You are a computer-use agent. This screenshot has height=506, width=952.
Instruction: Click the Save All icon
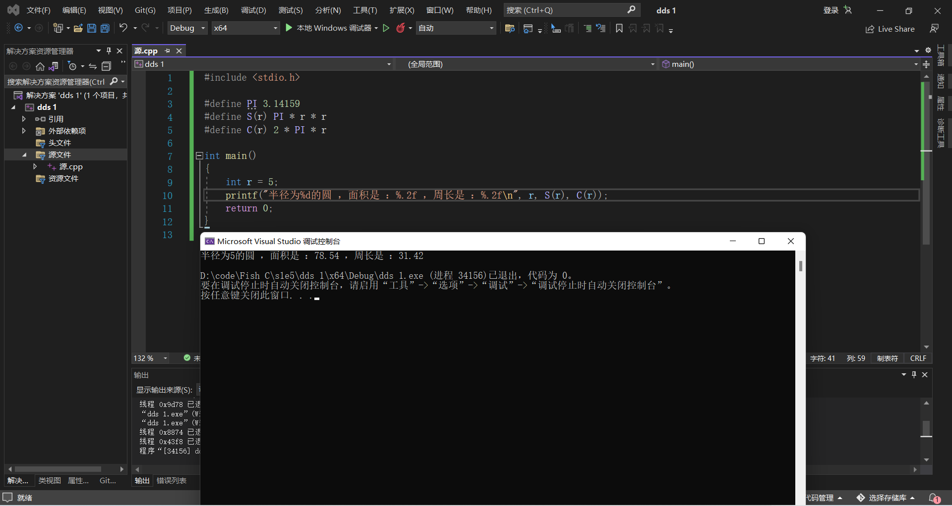(105, 28)
